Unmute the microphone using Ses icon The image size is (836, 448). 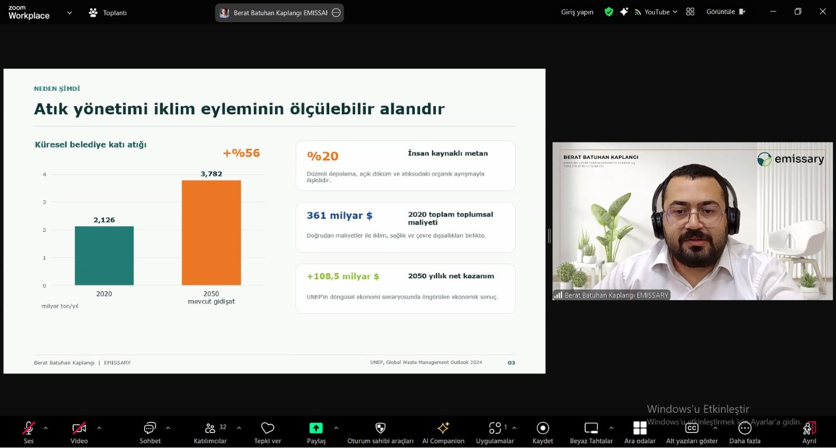pos(29,429)
